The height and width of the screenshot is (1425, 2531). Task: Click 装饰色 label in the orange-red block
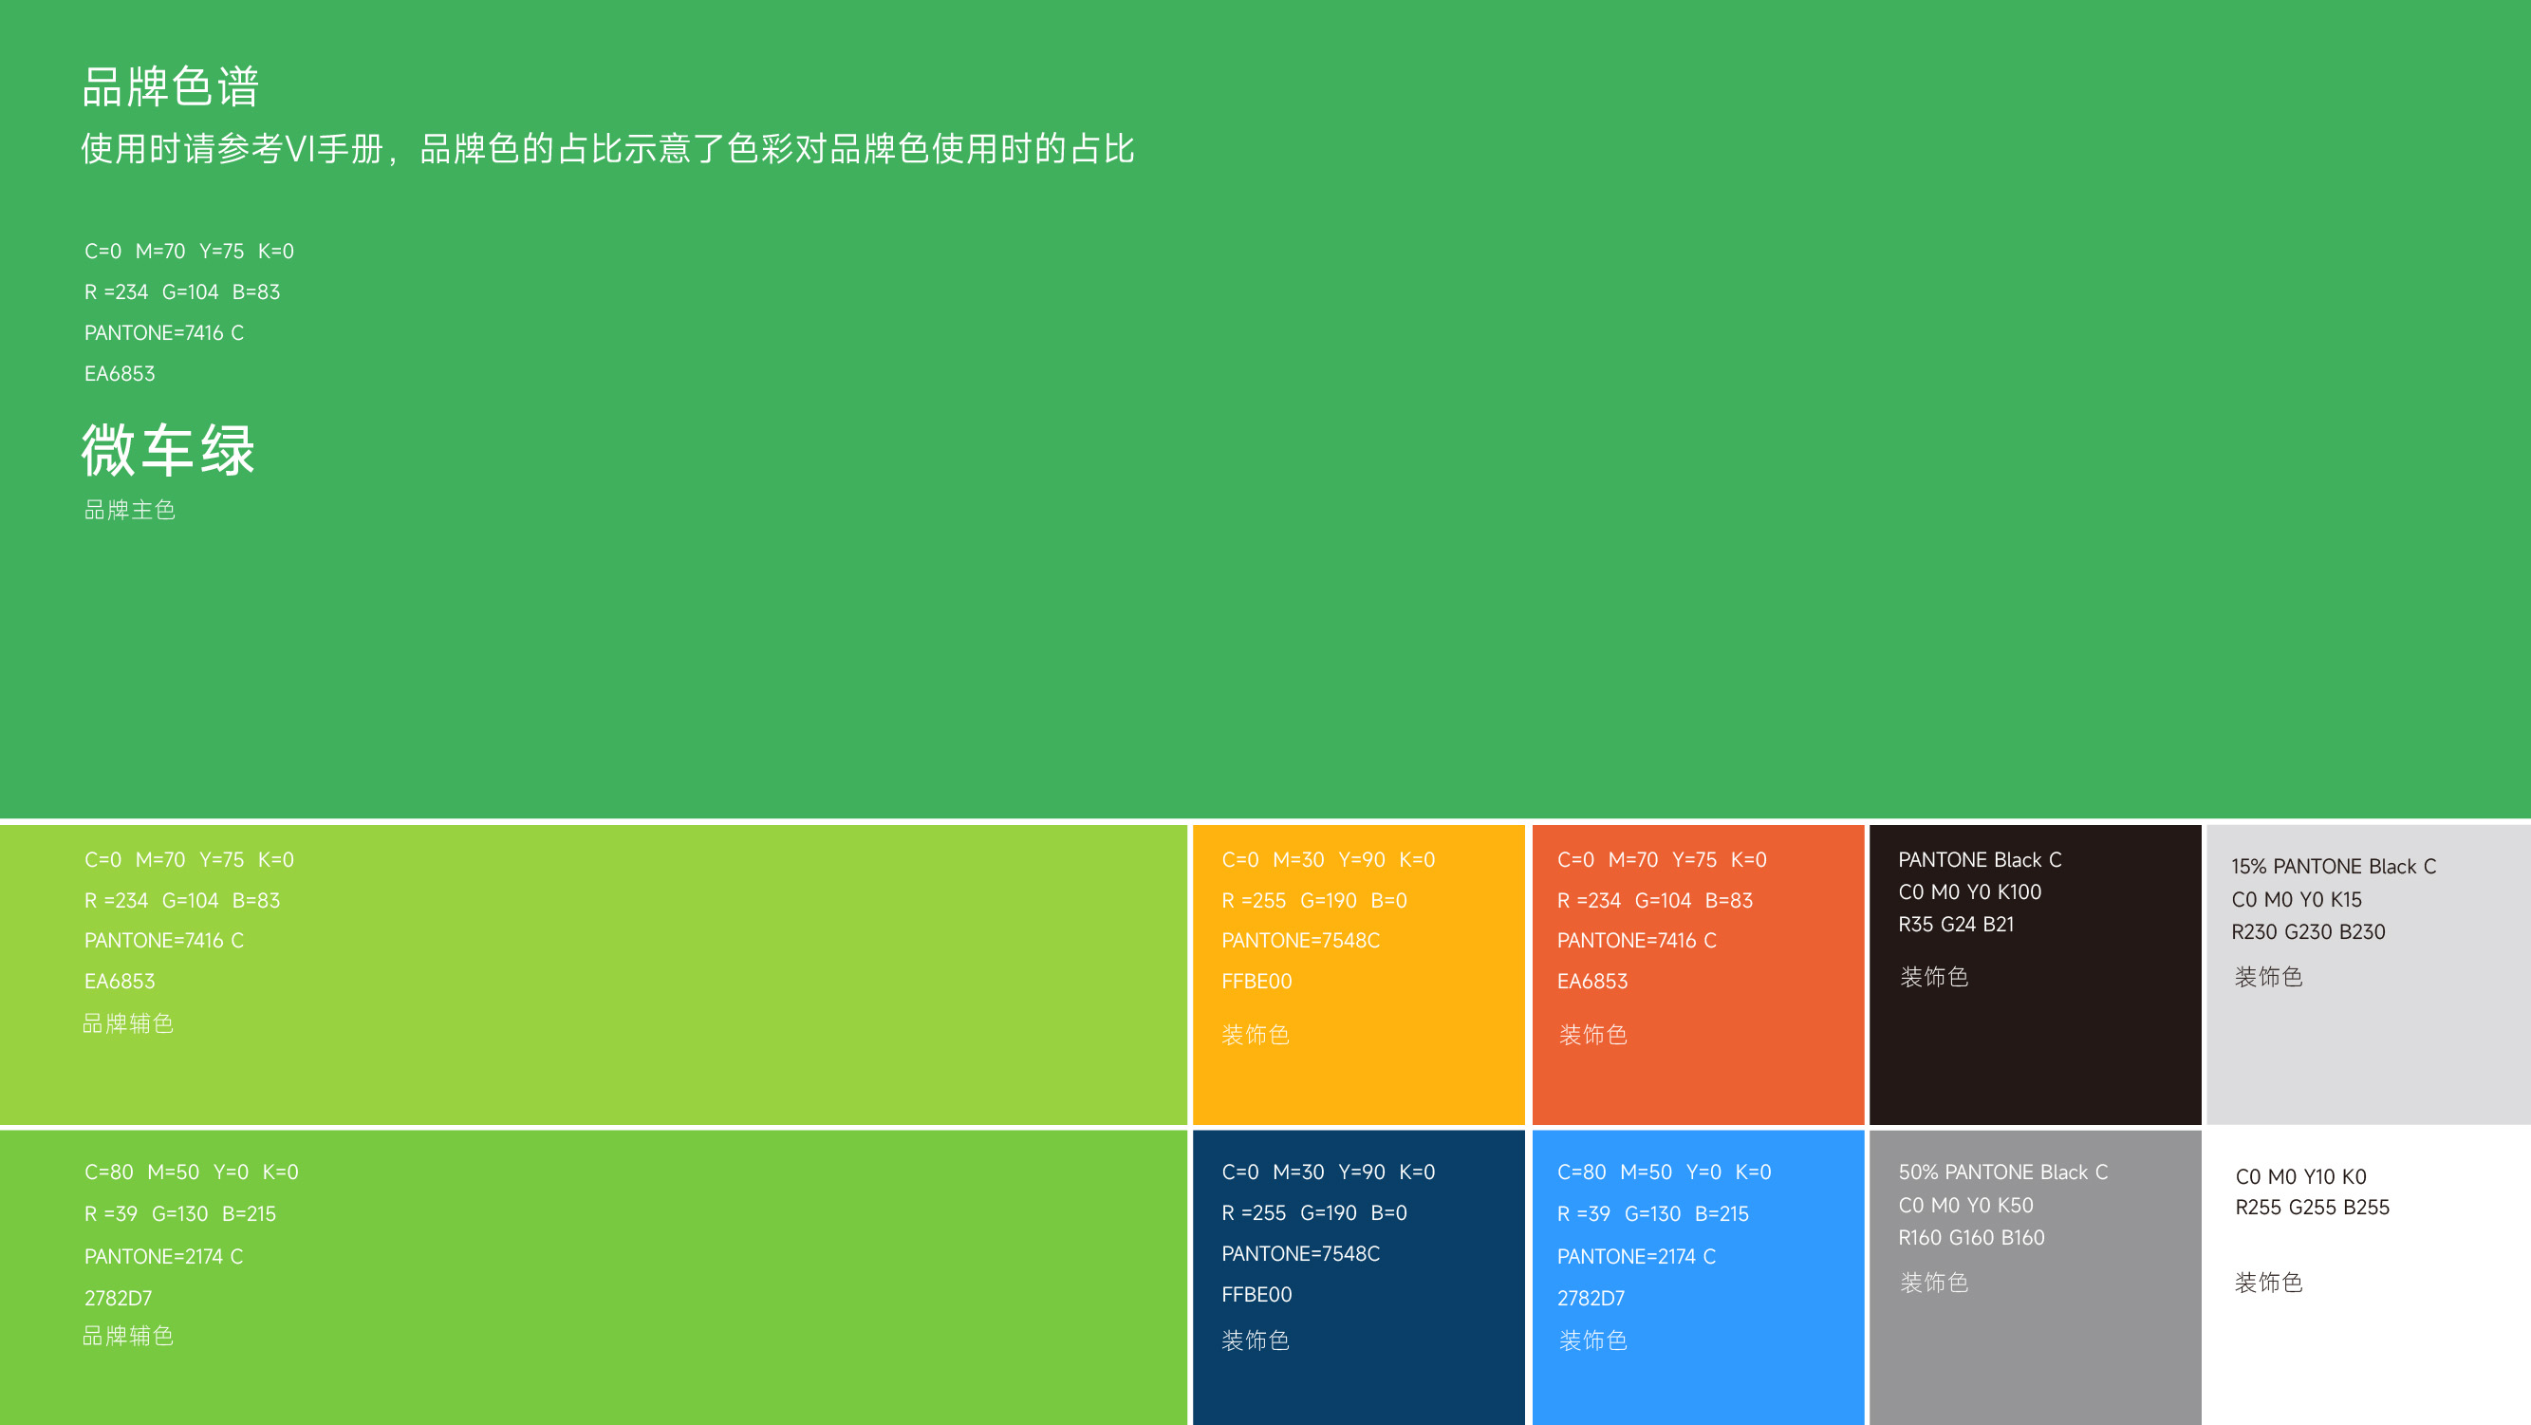point(1592,1034)
